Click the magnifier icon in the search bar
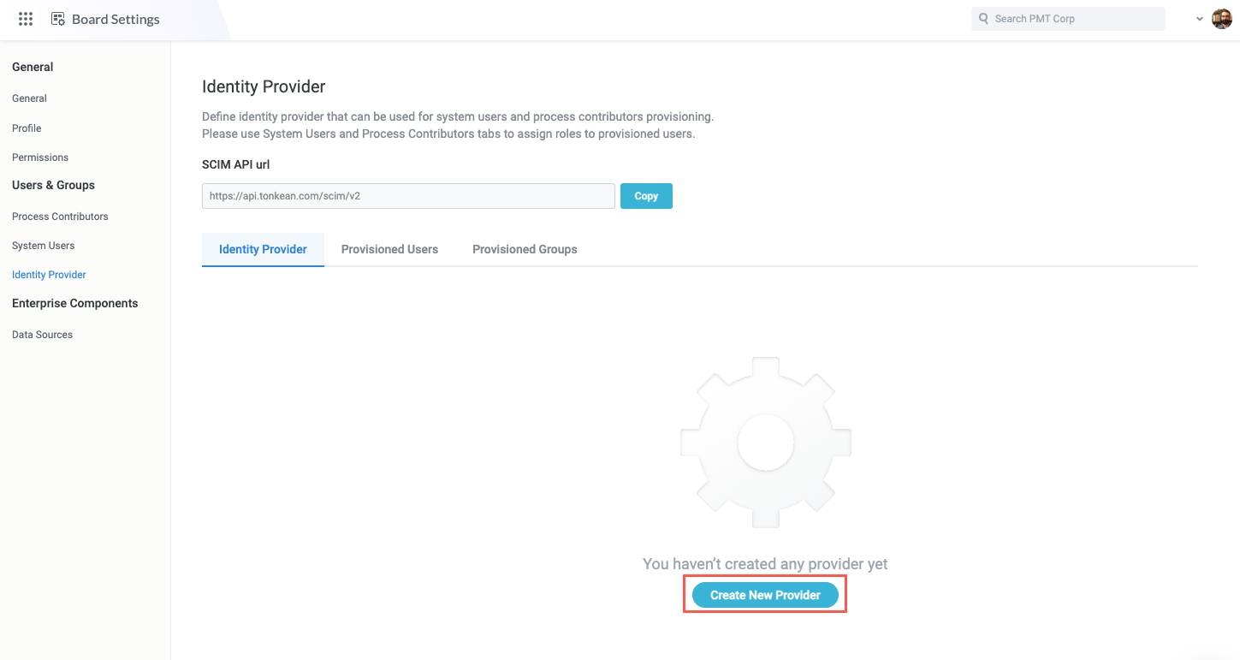The width and height of the screenshot is (1240, 660). click(x=982, y=18)
